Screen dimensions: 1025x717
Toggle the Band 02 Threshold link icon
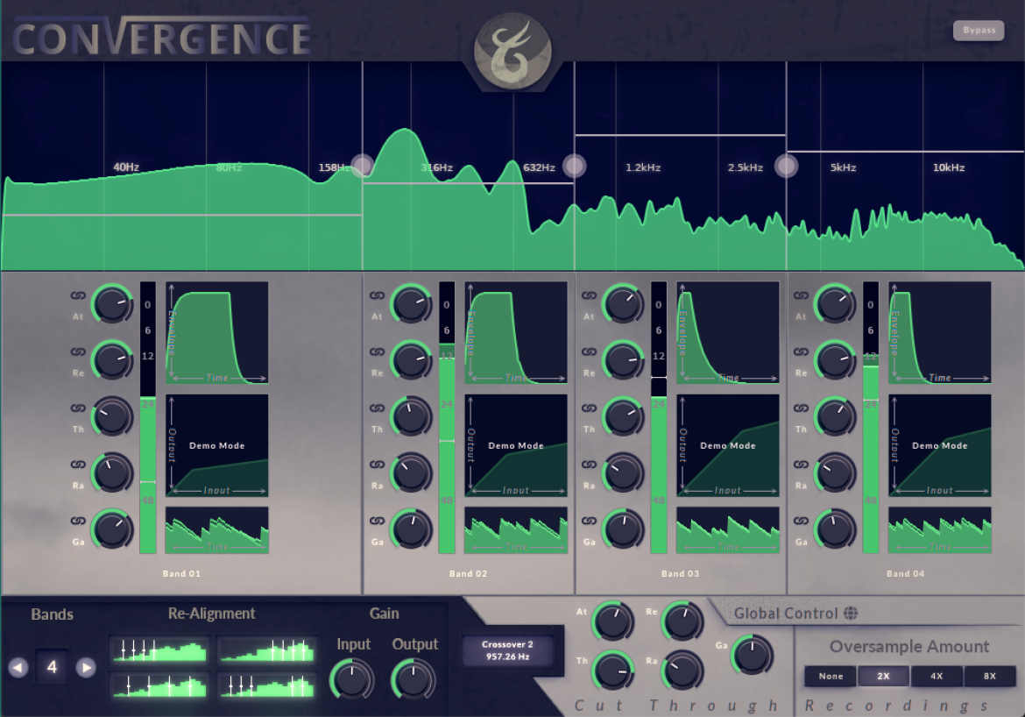click(x=378, y=408)
